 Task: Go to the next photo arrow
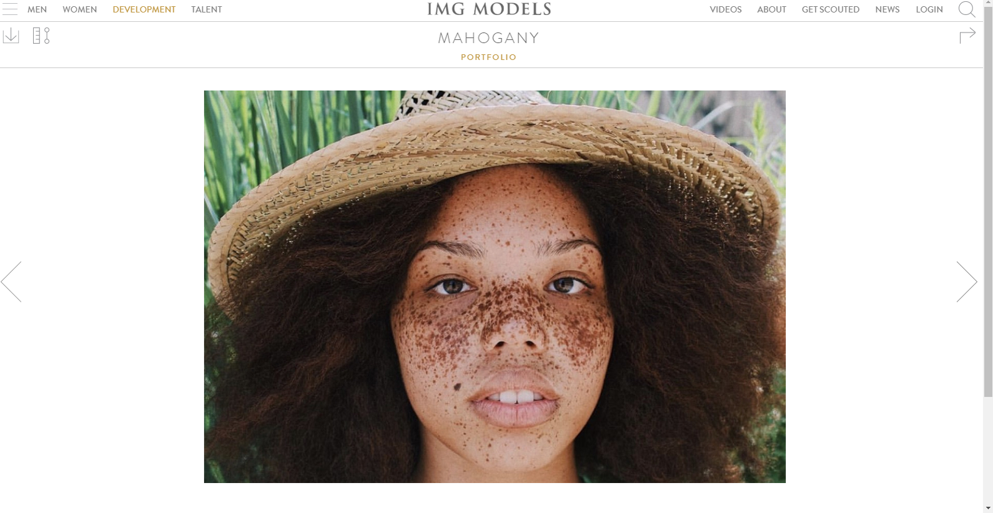(x=967, y=282)
